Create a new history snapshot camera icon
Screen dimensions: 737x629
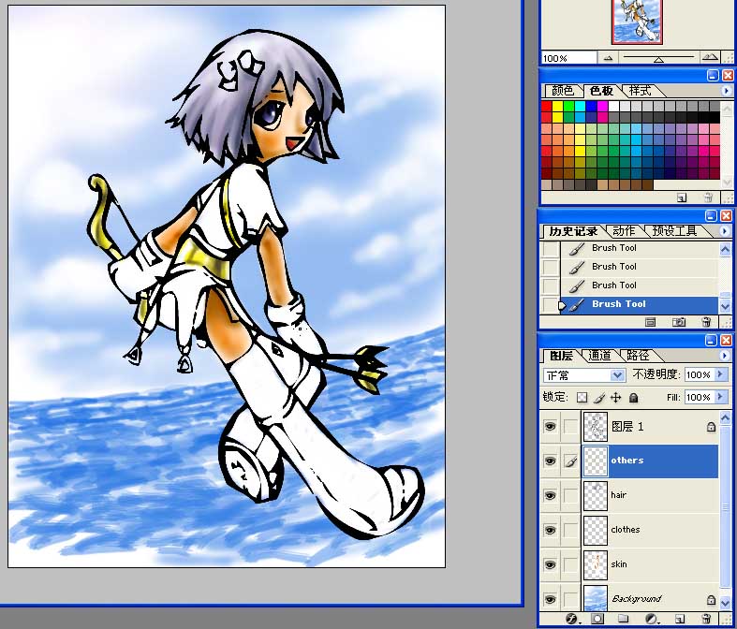pos(678,322)
